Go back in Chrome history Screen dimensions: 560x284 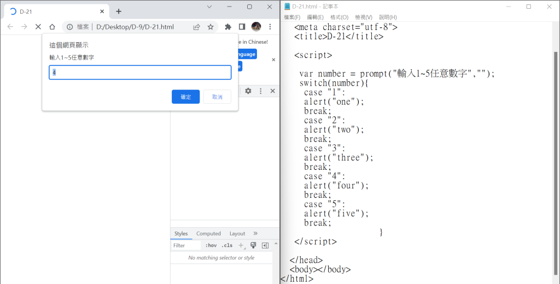(10, 27)
